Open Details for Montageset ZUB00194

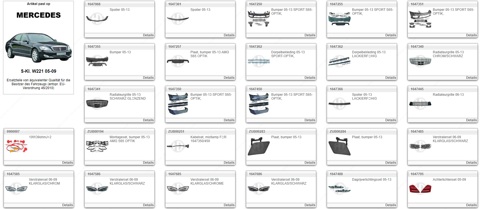[148, 163]
